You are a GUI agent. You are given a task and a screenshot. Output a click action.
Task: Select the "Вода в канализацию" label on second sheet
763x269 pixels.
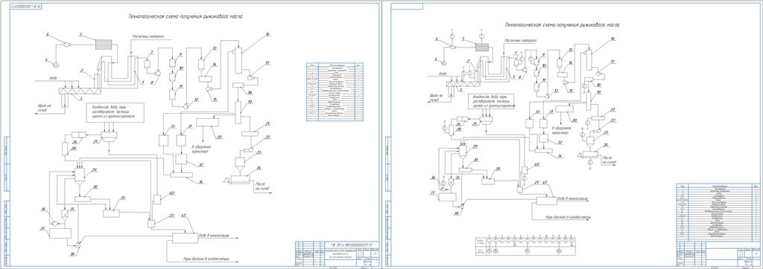(574, 198)
